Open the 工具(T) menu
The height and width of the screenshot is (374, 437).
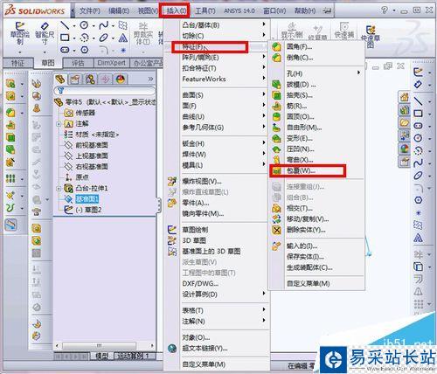205,10
